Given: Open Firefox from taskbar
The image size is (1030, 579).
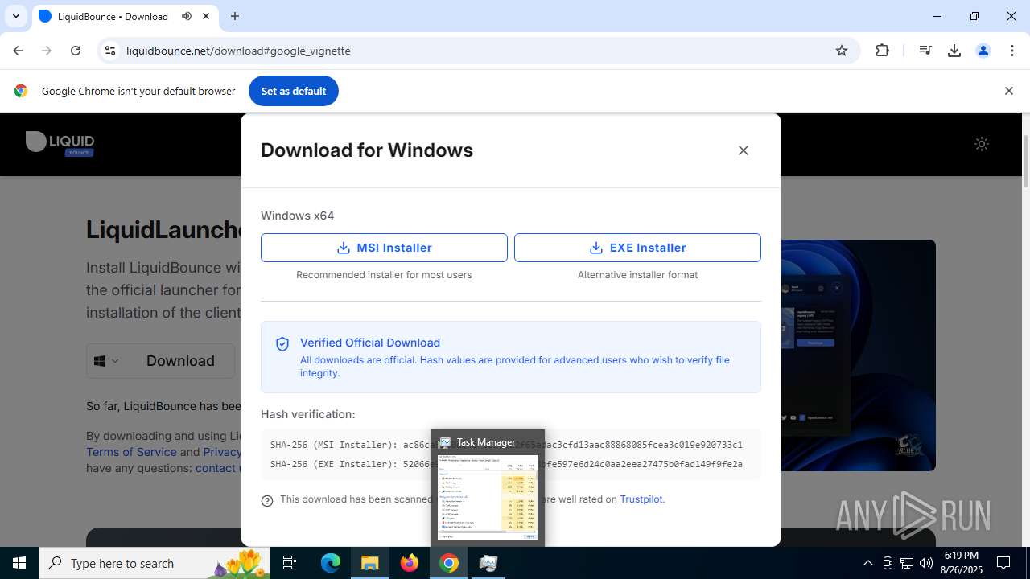Looking at the screenshot, I should (x=410, y=563).
